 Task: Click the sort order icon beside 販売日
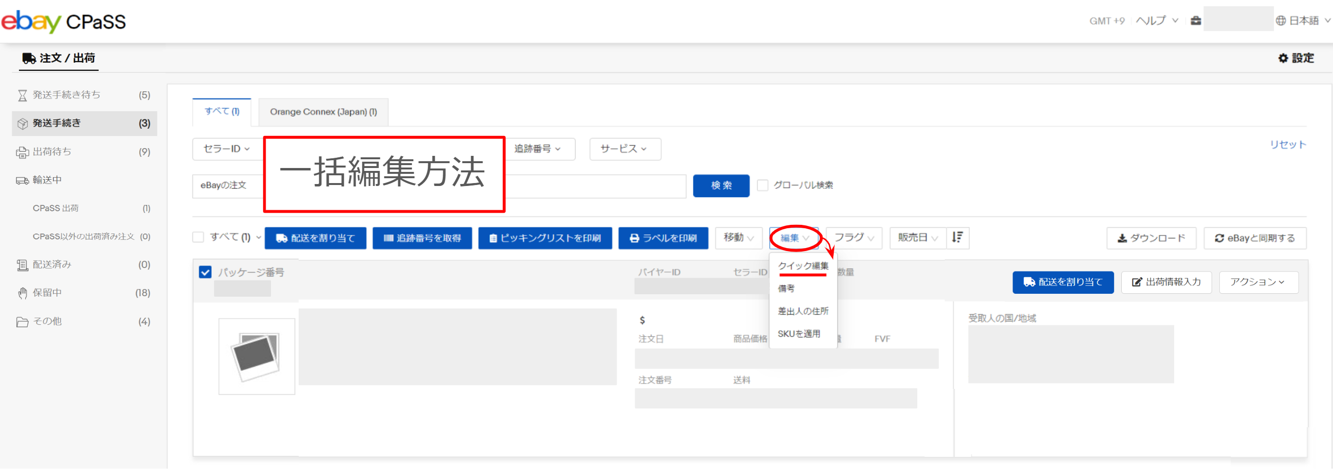coord(957,237)
